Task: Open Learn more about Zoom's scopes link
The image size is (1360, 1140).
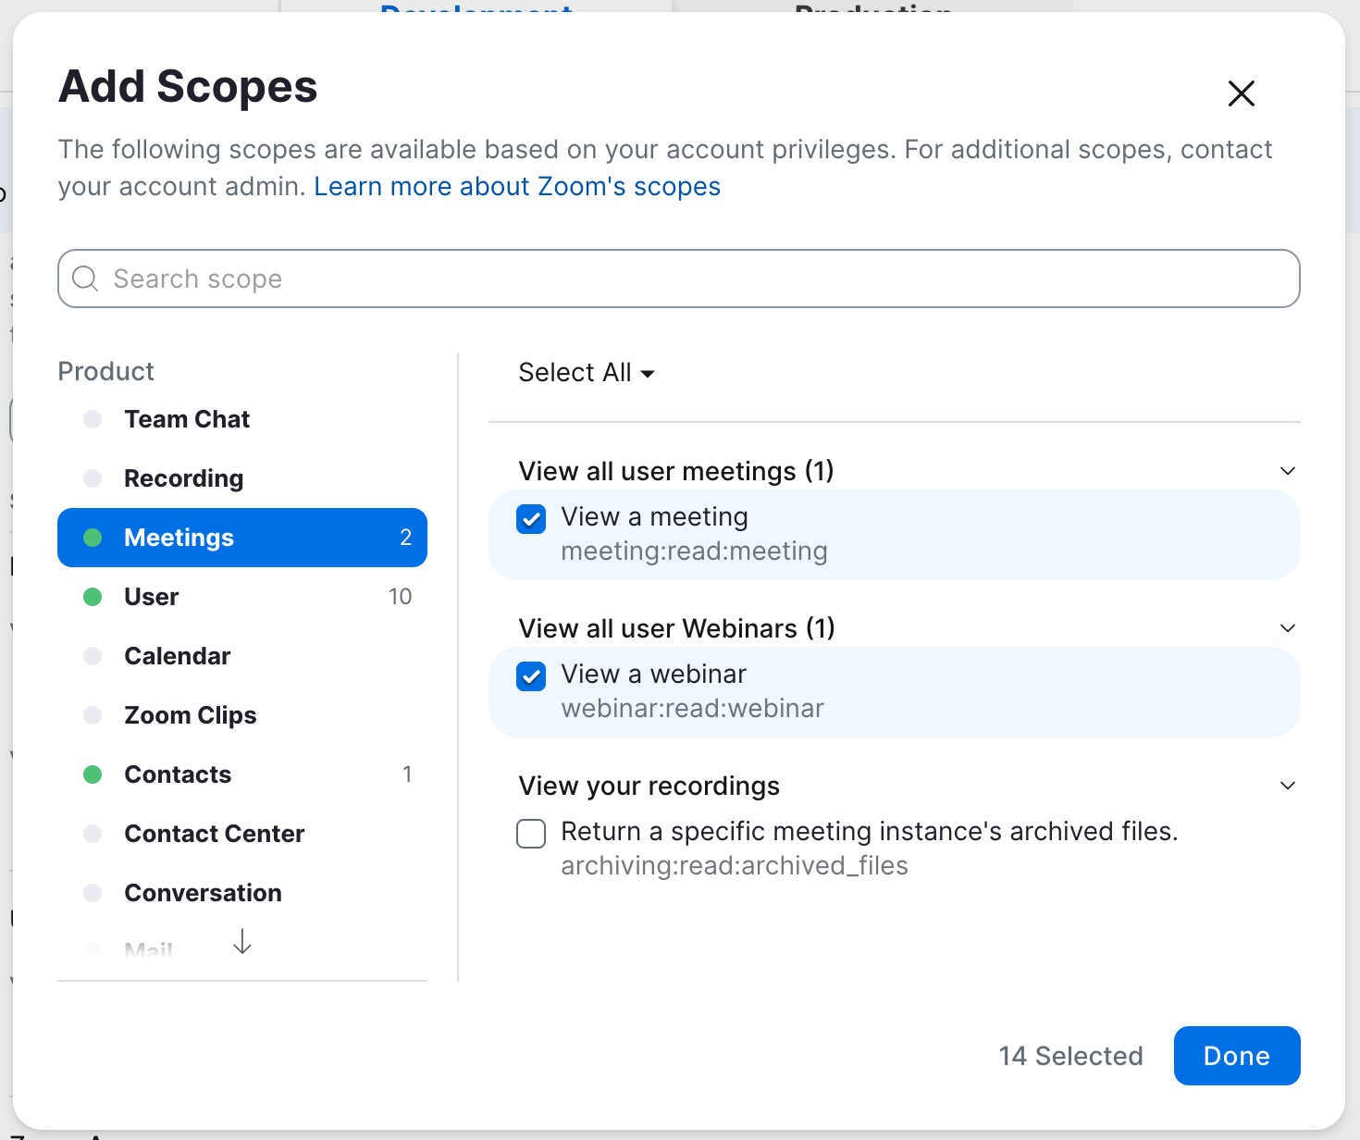Action: pyautogui.click(x=517, y=186)
